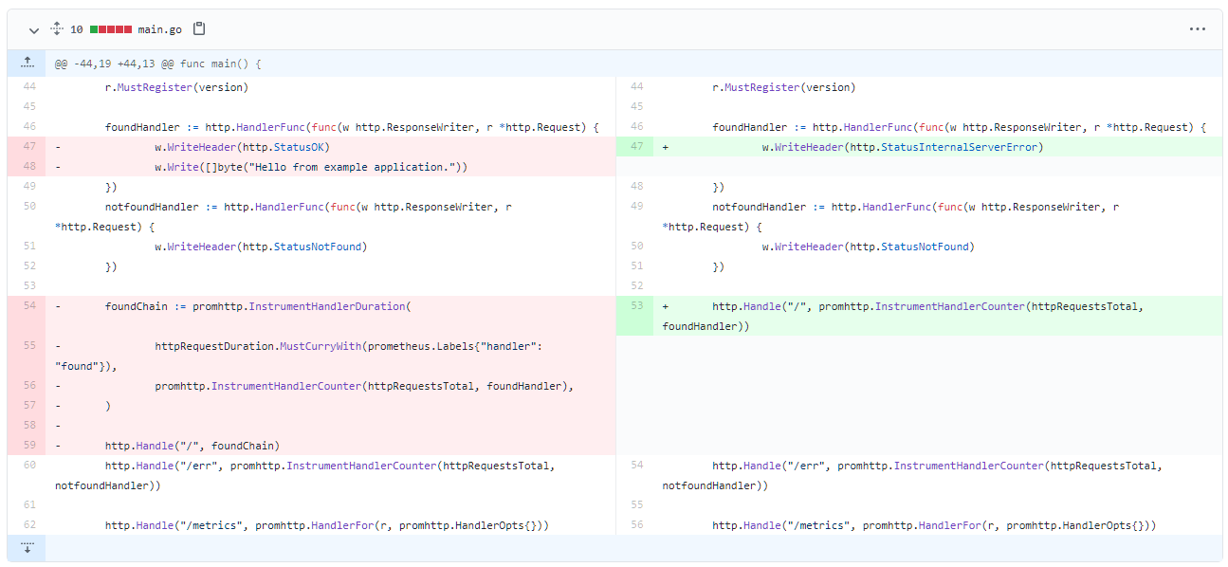
Task: Click deleted line number 48
Action: (x=27, y=167)
